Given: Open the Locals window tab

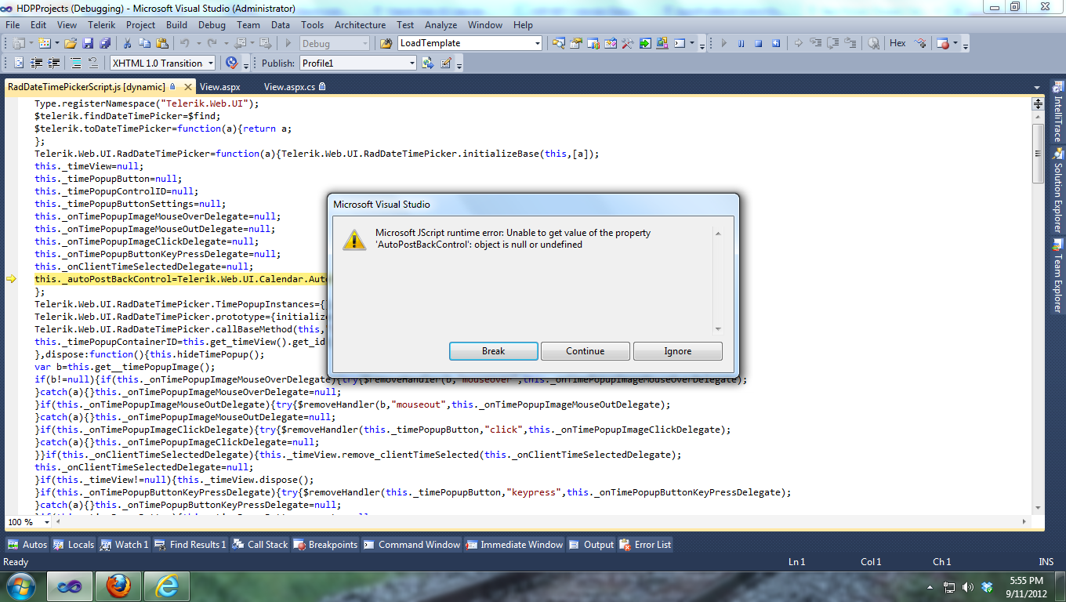Looking at the screenshot, I should [x=74, y=545].
